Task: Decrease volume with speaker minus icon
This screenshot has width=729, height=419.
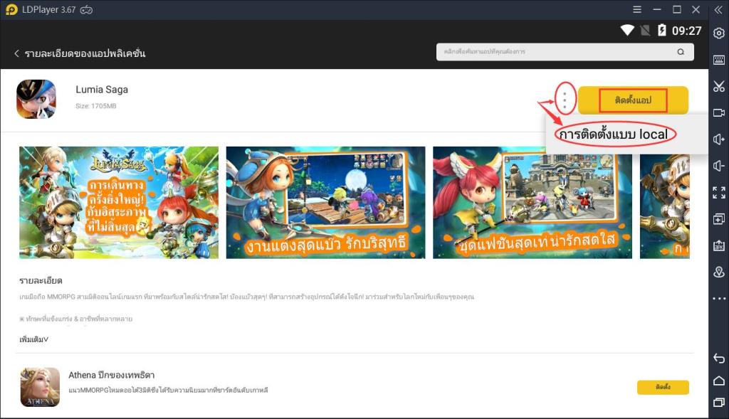Action: (719, 166)
